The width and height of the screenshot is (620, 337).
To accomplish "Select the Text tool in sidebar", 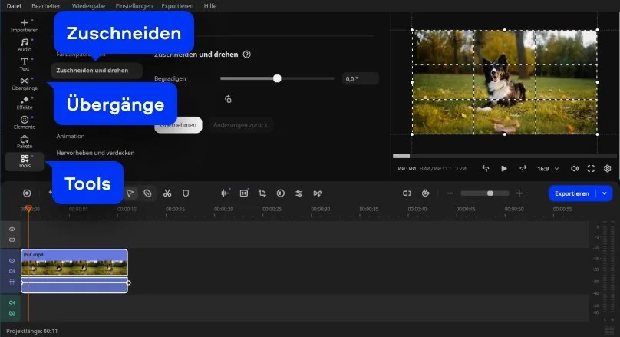I will (25, 64).
